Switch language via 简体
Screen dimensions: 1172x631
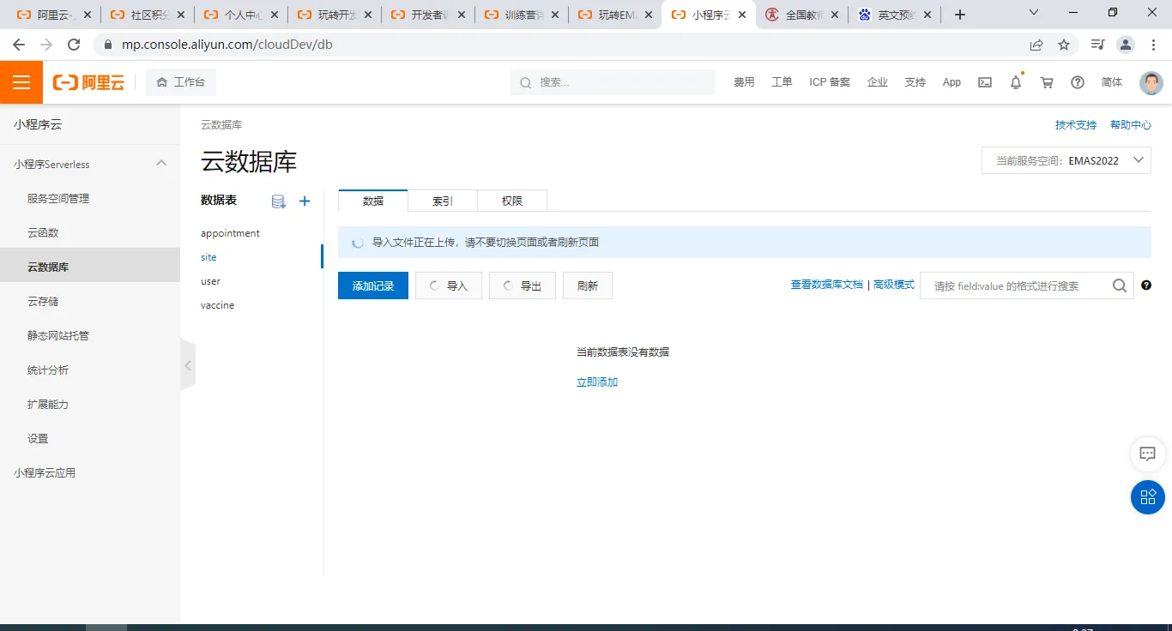point(1112,82)
